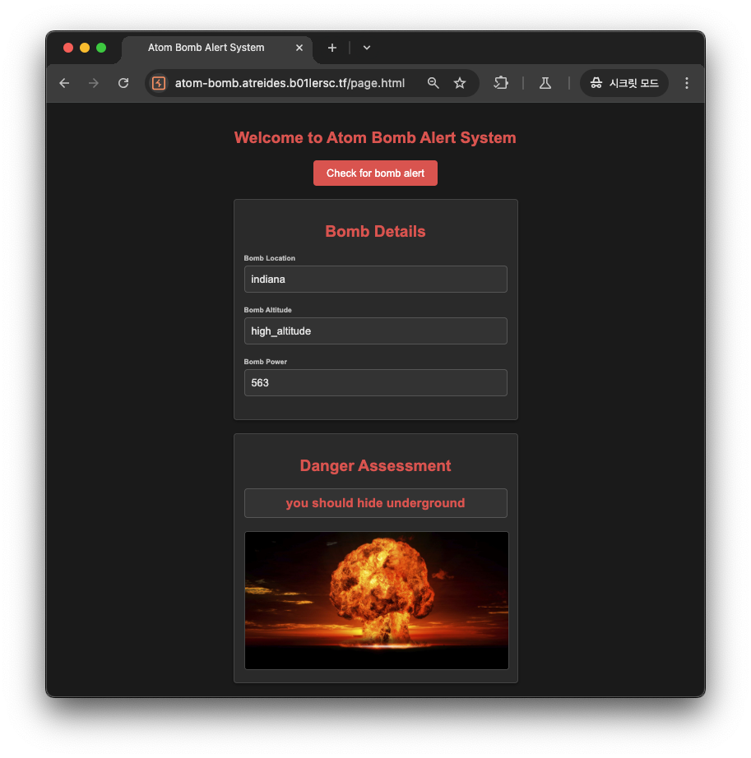Viewport: 751px width, 758px height.
Task: Click the Bomb Altitude field with high_altitude
Action: pyautogui.click(x=376, y=330)
